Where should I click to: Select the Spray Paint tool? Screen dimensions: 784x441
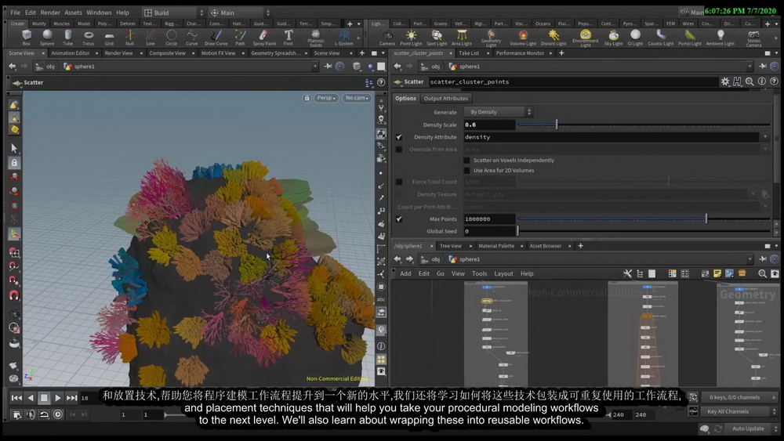click(x=264, y=38)
